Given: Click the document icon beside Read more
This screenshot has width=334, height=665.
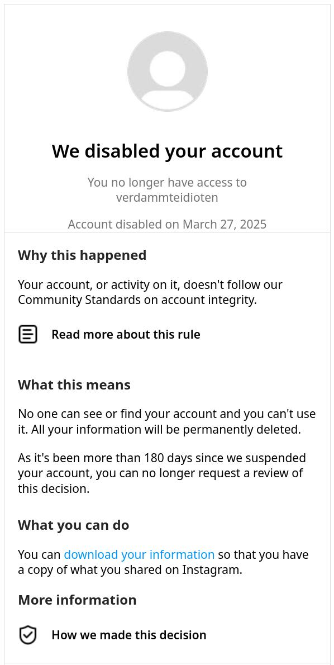Looking at the screenshot, I should point(28,334).
